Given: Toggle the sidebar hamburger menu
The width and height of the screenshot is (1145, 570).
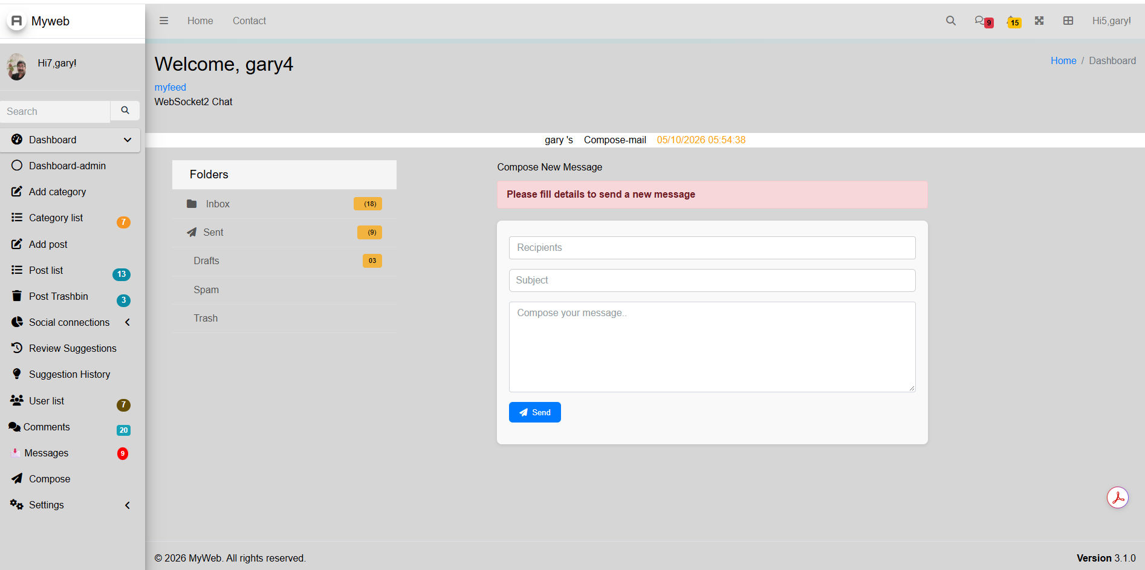Looking at the screenshot, I should (x=164, y=21).
